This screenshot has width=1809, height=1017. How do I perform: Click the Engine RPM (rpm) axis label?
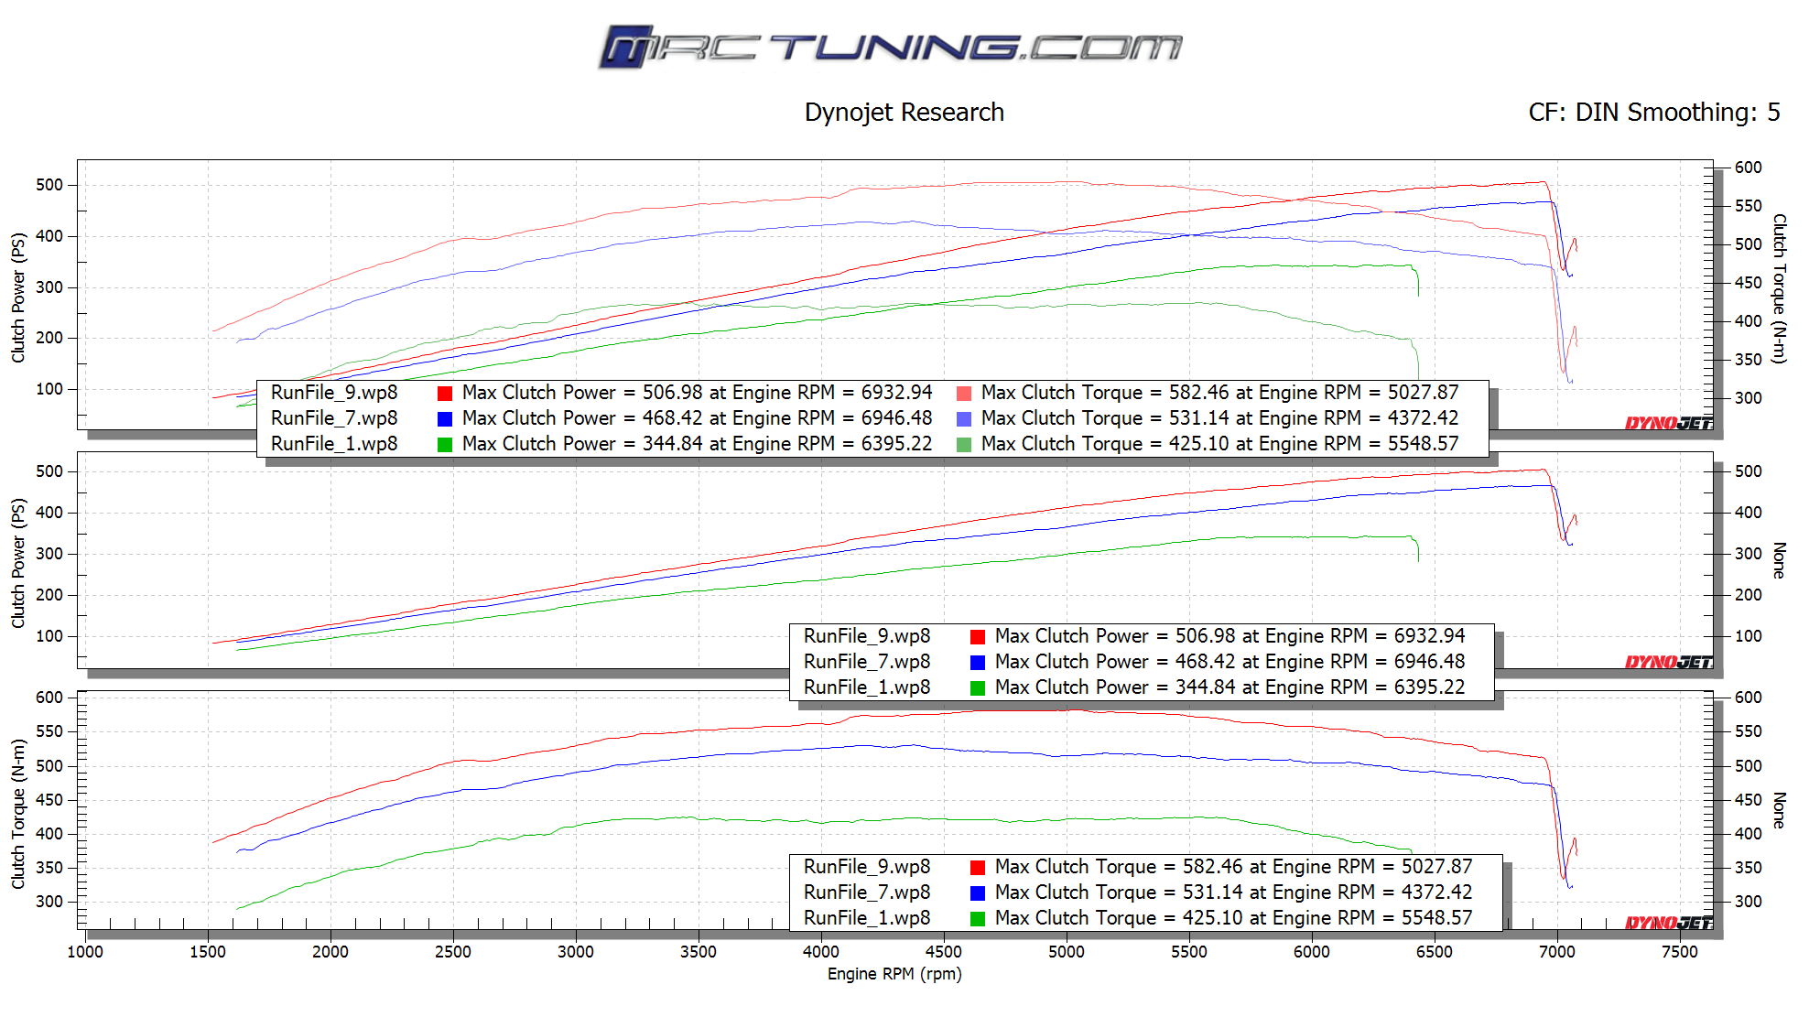point(894,974)
